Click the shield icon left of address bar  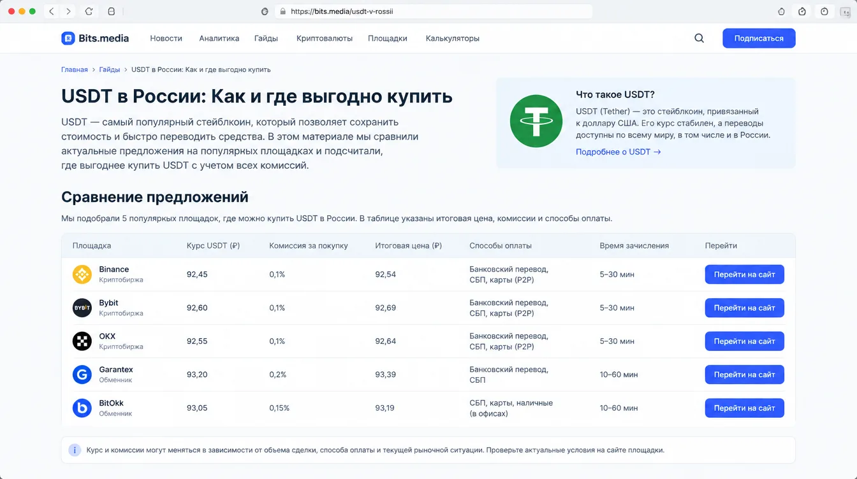pyautogui.click(x=265, y=11)
